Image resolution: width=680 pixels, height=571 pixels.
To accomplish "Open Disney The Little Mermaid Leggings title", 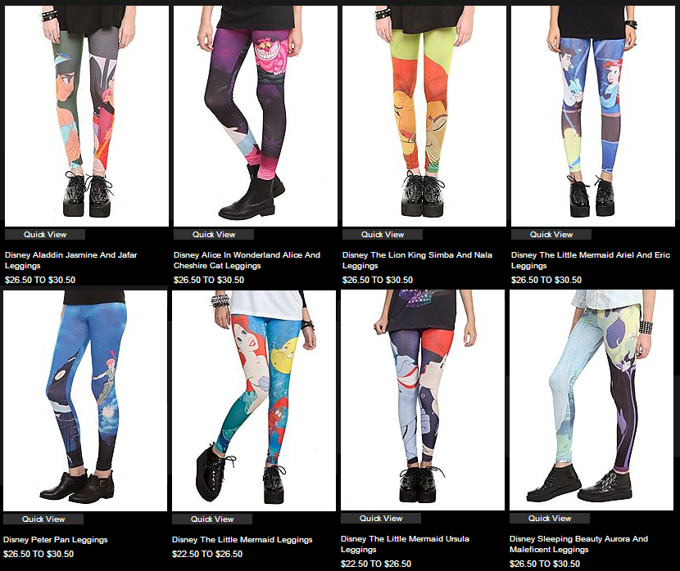I will [242, 540].
